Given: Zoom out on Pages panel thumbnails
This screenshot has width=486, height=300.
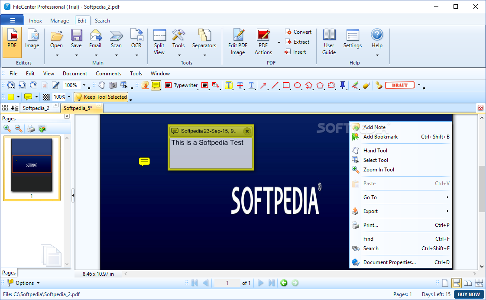Looking at the screenshot, I should pos(19,128).
